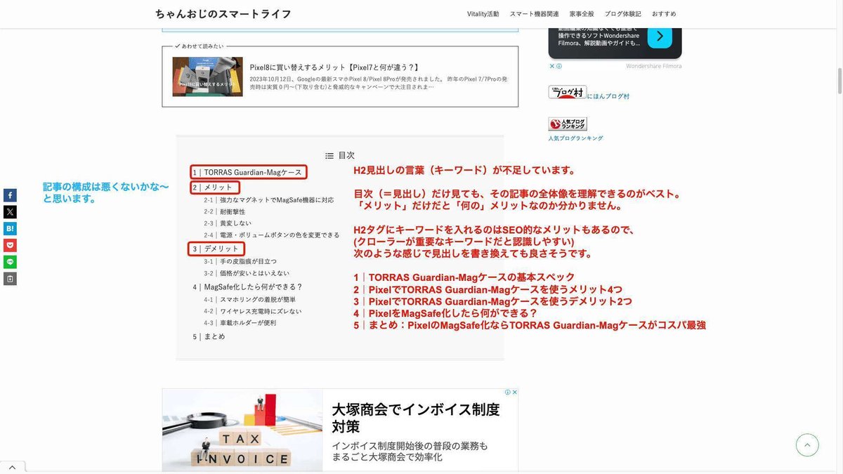
Task: Close the 大塚商会 ad with its X icon
Action: tap(514, 393)
